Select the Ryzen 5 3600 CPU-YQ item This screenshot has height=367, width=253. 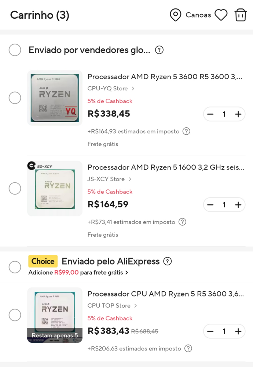pos(15,98)
